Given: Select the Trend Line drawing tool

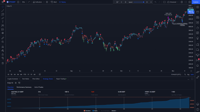Looking at the screenshot, I should point(3,10).
